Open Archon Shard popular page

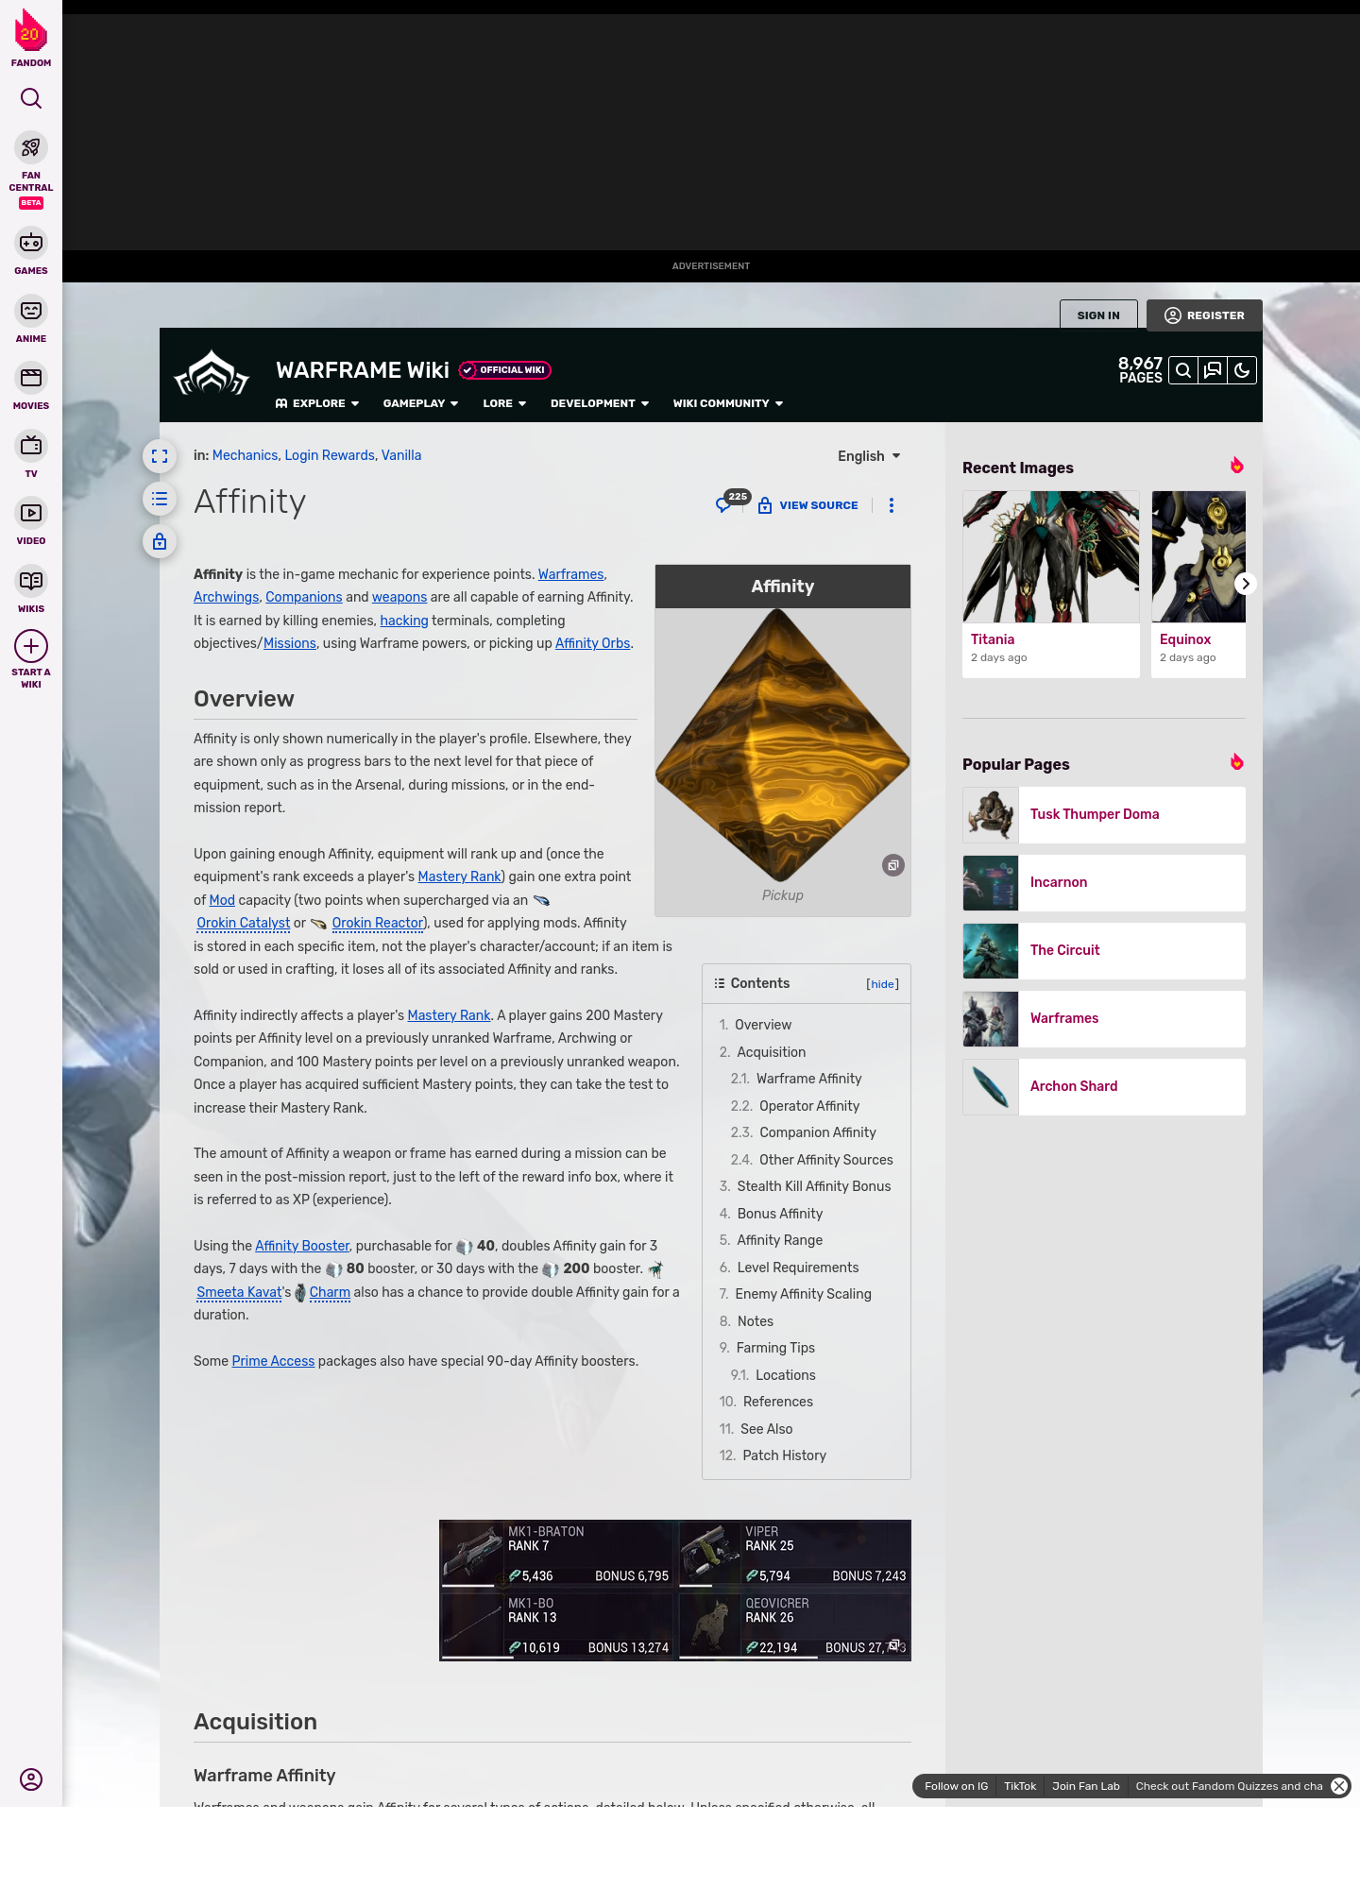(x=1104, y=1087)
